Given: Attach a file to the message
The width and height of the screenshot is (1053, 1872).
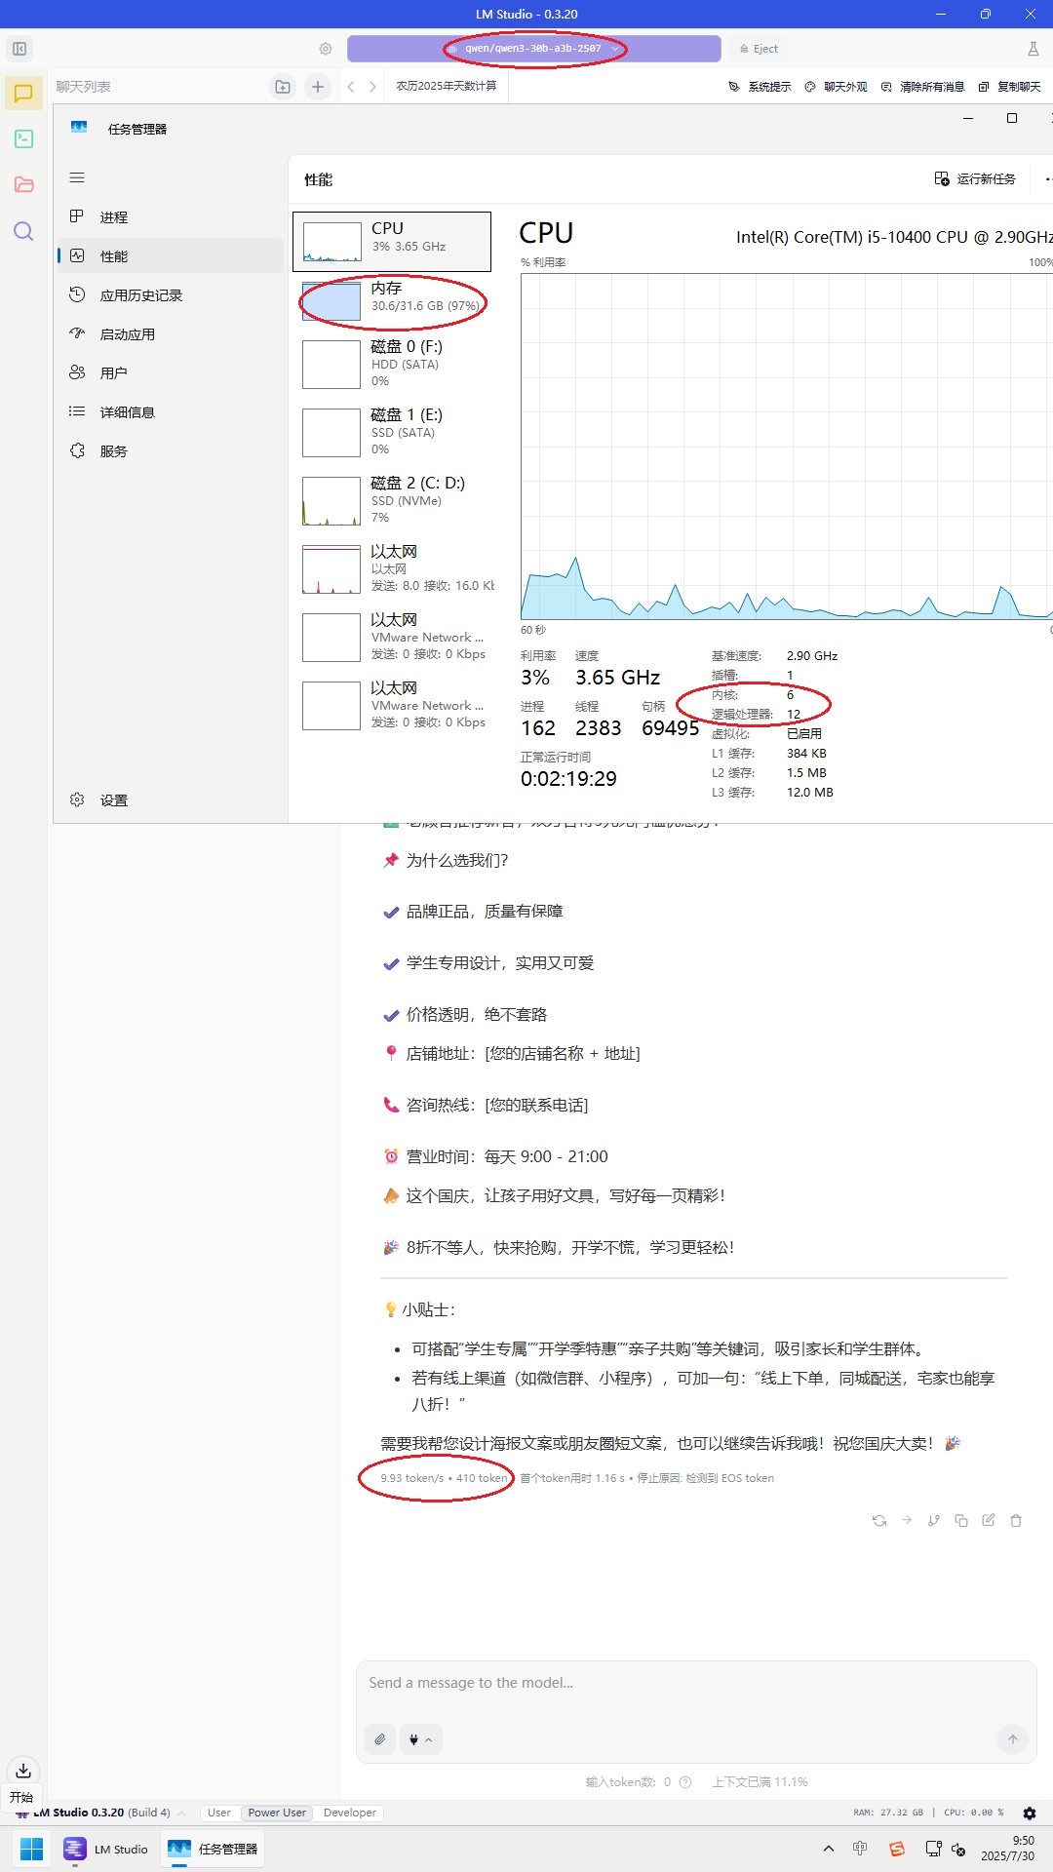Looking at the screenshot, I should tap(380, 1739).
